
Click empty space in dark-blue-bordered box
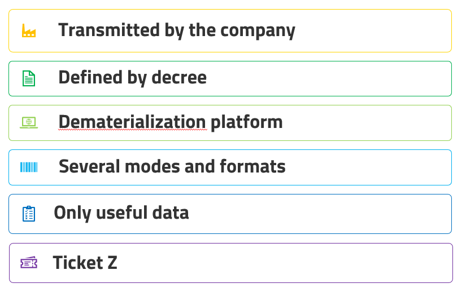pos(321,214)
